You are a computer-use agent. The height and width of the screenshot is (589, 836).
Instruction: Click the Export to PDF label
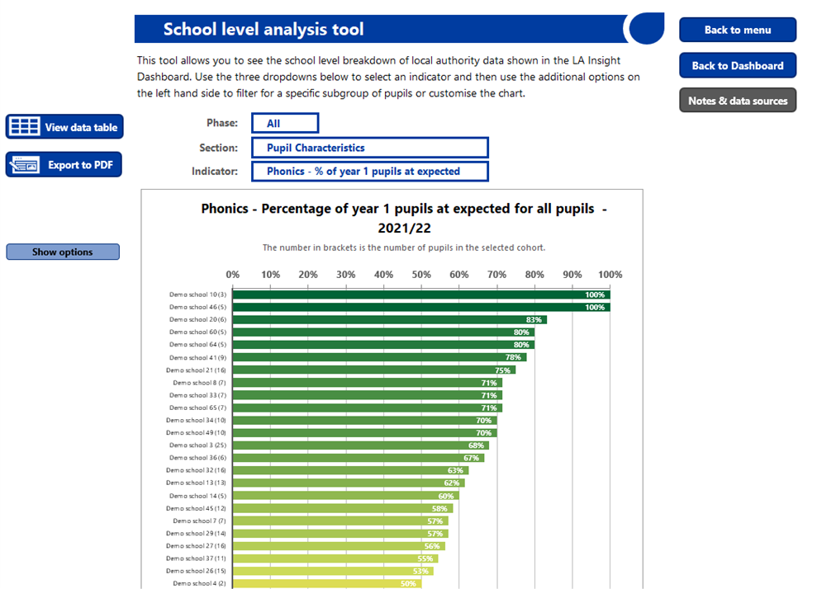tap(80, 165)
